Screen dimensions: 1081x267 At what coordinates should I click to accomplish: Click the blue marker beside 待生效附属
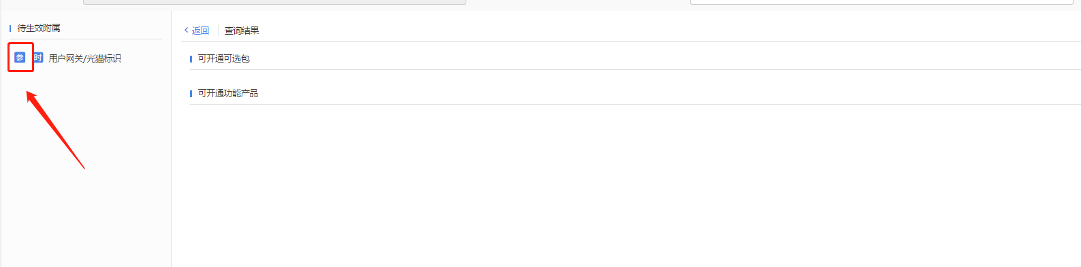click(x=10, y=28)
